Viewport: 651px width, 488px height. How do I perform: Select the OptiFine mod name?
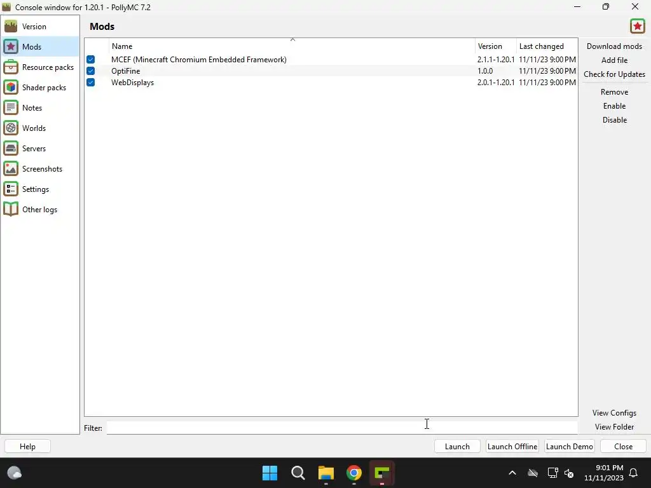pyautogui.click(x=125, y=71)
